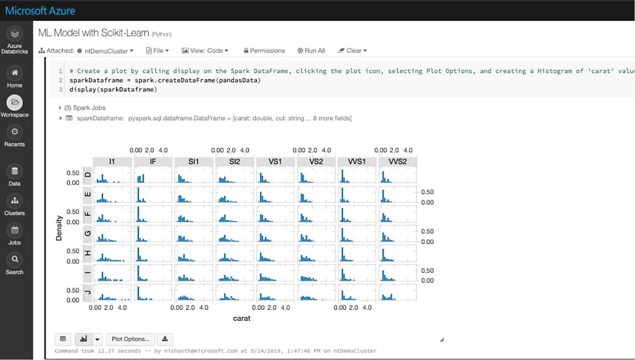The image size is (635, 360).
Task: Open the Data section icon
Action: click(15, 171)
